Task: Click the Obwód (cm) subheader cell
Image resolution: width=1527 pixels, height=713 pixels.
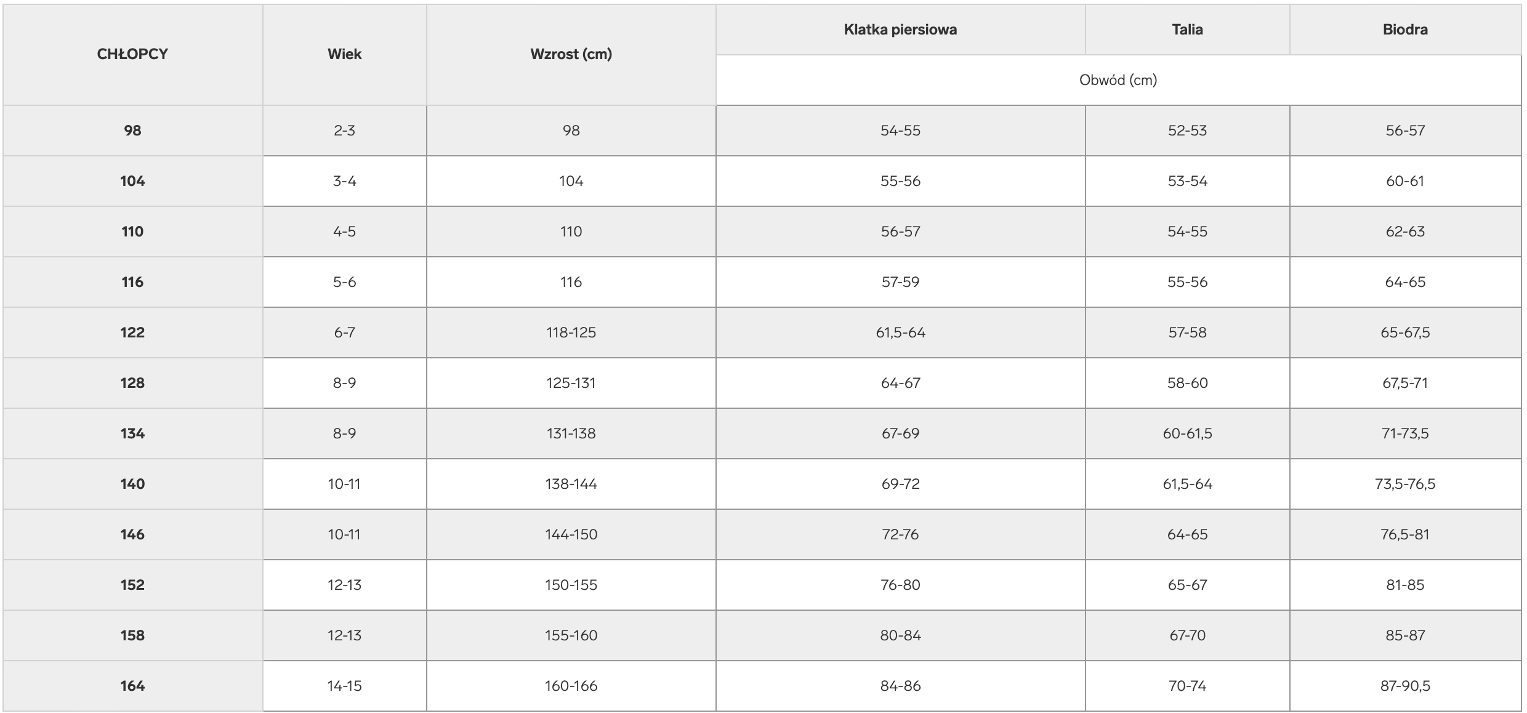Action: pyautogui.click(x=1118, y=80)
